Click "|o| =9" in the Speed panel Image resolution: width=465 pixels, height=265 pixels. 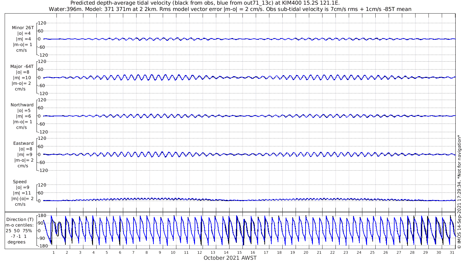(24, 187)
